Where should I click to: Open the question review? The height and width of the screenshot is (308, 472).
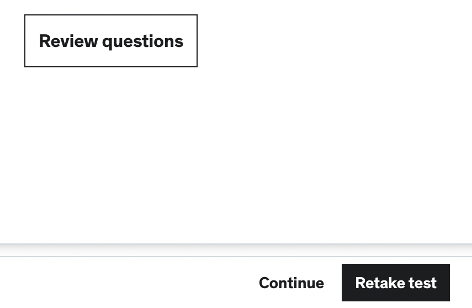point(111,41)
